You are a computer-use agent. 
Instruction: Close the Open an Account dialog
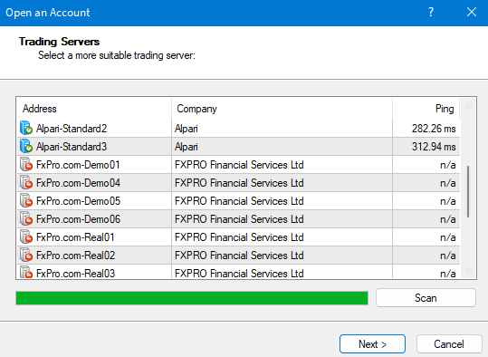point(472,13)
